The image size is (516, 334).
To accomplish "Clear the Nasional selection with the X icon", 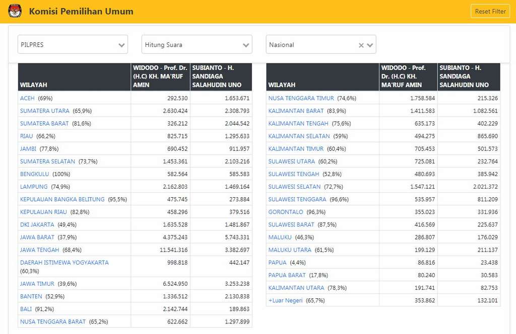I will (361, 45).
